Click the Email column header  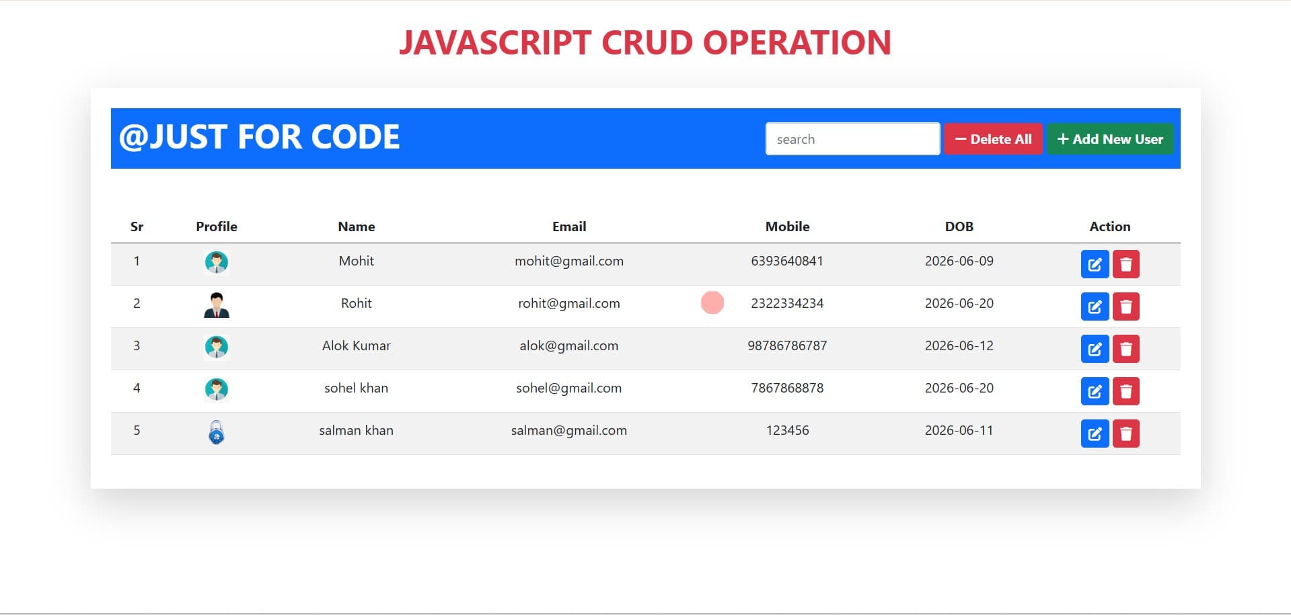tap(569, 227)
